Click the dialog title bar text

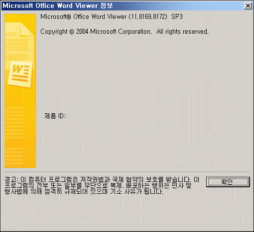click(x=58, y=6)
